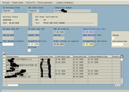The image size is (129, 92).
Task: Open Listados & Interfases tab
Action: pos(65,3)
